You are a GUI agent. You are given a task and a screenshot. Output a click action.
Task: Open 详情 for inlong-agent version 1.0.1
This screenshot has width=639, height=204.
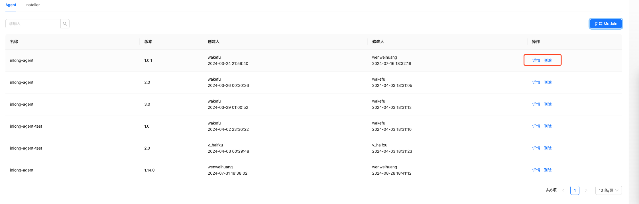[x=536, y=60]
